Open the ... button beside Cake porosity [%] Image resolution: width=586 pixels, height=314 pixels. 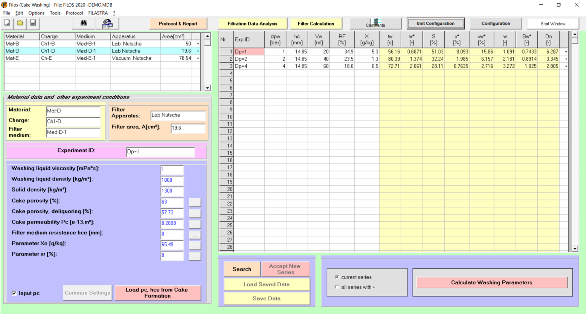pos(195,202)
